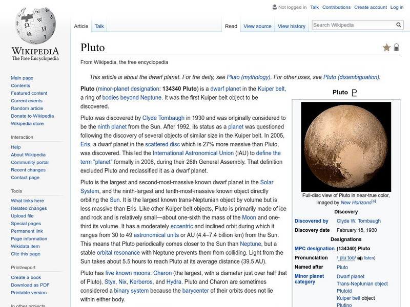Open the Pluto (disambiguation) link
Image resolution: width=410 pixels, height=307 pixels.
351,77
